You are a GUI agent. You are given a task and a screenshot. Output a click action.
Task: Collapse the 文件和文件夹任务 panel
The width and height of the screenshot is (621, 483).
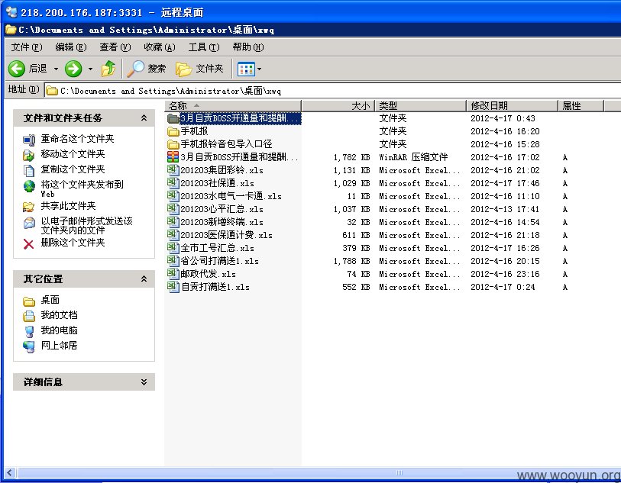click(144, 118)
